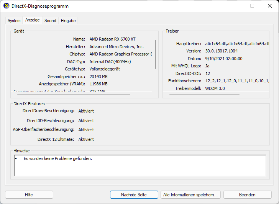Click the Gerät vertical scrollbar thumb

tap(155, 54)
